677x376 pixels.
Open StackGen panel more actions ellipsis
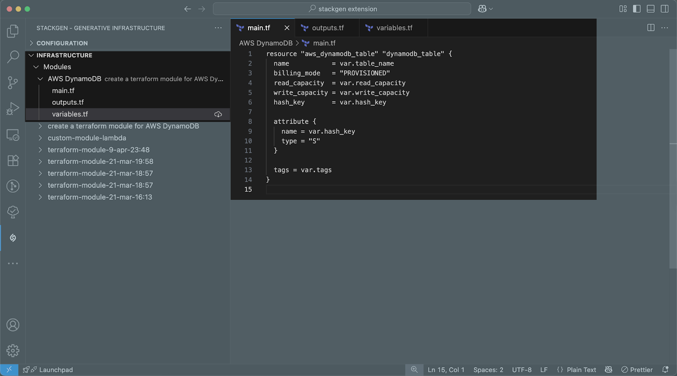[x=218, y=28]
